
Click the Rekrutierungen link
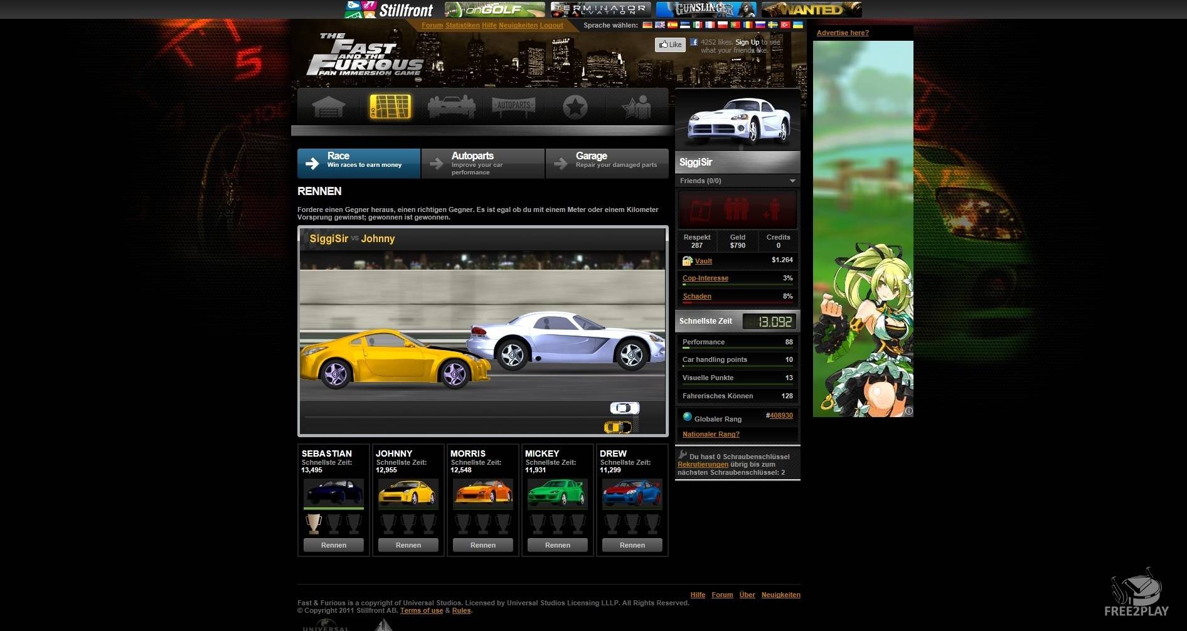(703, 465)
